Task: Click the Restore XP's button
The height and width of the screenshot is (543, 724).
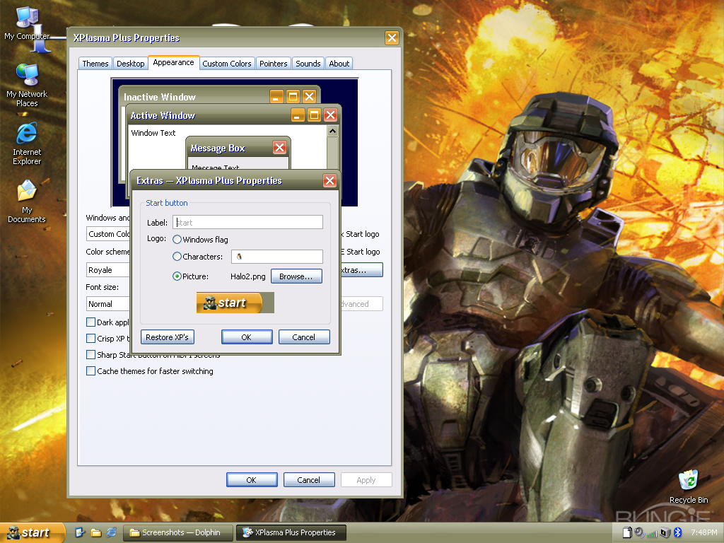Action: pos(167,337)
